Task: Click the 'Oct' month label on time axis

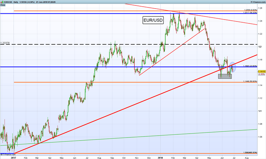Action: 124,158
